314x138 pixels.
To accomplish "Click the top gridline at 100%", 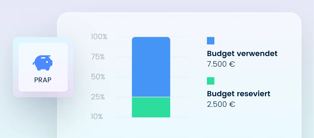I will pos(179,37).
